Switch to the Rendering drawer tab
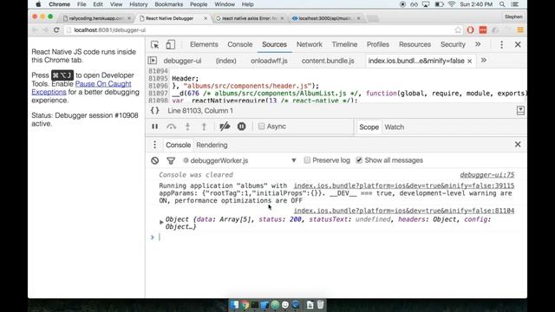This screenshot has height=312, width=555. [212, 145]
